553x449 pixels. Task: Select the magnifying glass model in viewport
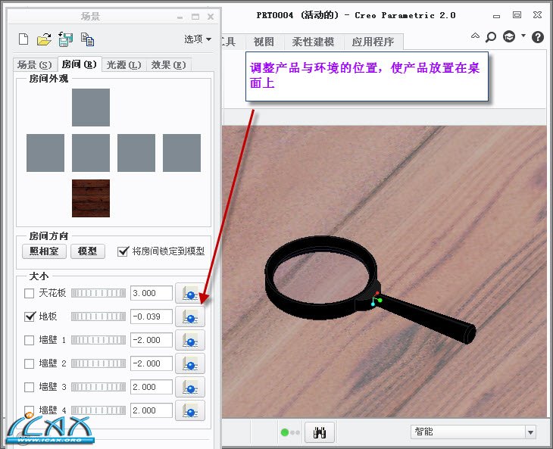(369, 290)
